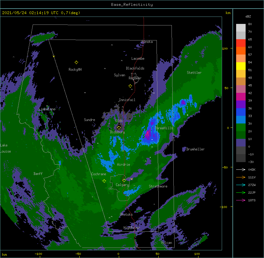Click the Calgary city label

122,185
